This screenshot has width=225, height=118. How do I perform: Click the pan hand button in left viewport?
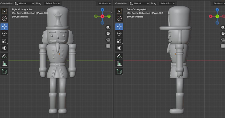pos(108,34)
